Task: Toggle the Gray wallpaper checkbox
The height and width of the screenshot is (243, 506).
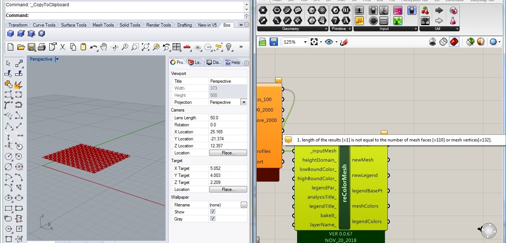Action: click(x=213, y=219)
